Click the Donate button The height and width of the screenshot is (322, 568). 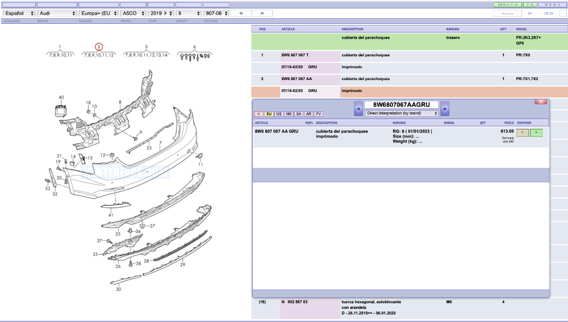507,14
